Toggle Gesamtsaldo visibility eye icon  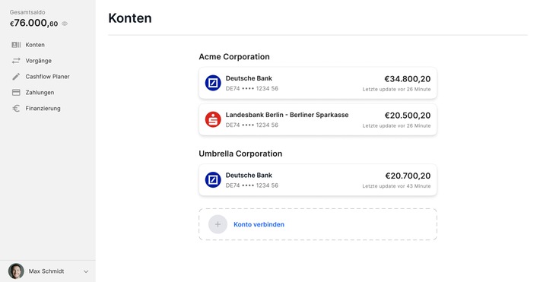coord(65,24)
